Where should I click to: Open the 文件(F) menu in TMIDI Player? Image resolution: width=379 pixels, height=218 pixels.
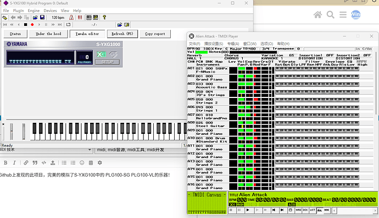[194, 43]
